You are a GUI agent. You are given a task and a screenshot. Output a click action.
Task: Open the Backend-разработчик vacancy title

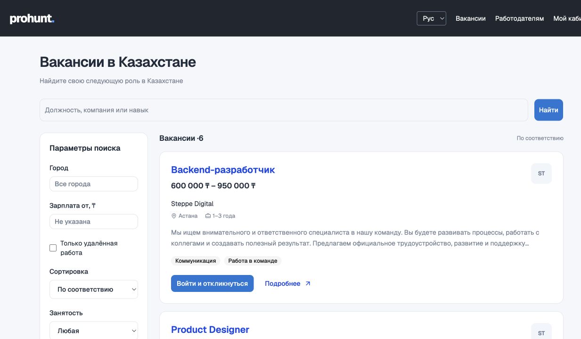pos(223,169)
